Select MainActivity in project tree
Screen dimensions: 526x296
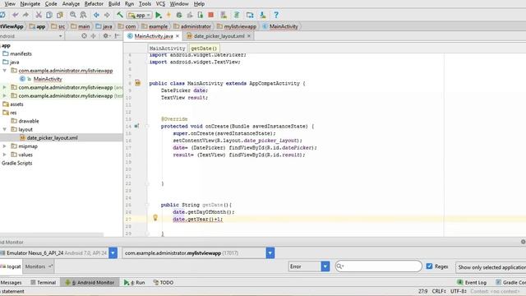tap(48, 79)
